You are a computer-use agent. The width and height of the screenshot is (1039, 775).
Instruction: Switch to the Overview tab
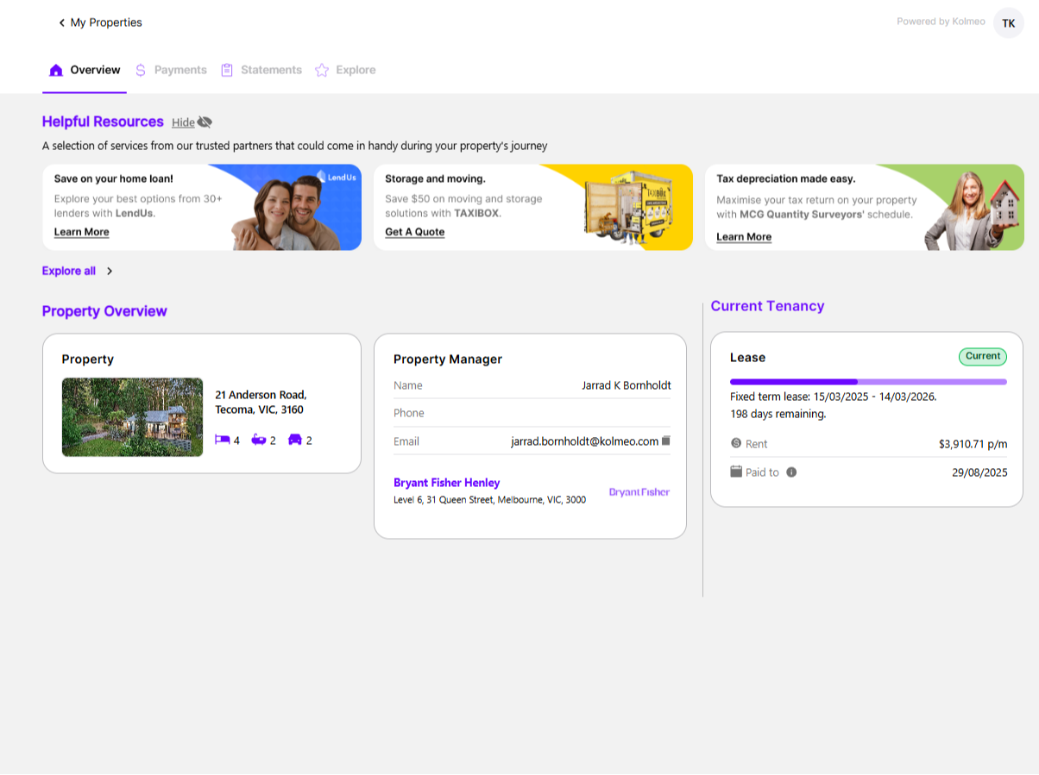click(x=85, y=70)
